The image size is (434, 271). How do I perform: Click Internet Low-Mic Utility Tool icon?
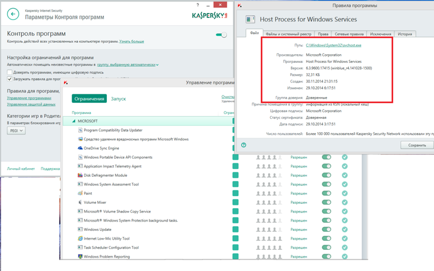[x=80, y=238]
